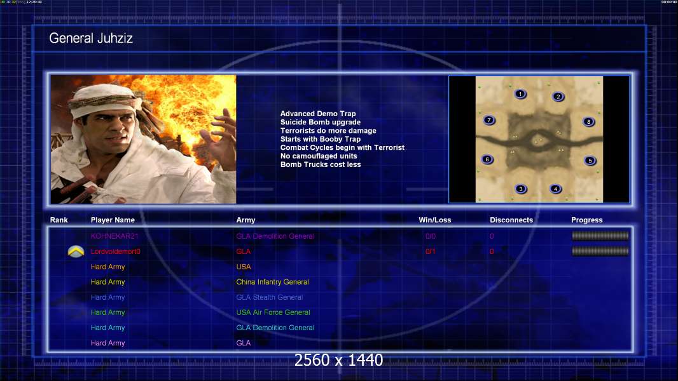Select player Lordvoldemort0 in the list
Viewport: 678px width, 381px height.
[115, 251]
